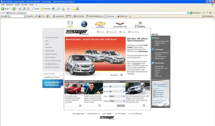Click the Gmail M icon in Google toolbar

click(x=43, y=16)
